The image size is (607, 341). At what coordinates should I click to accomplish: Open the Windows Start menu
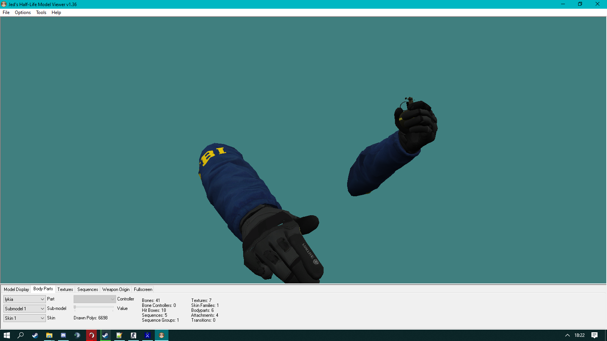point(7,335)
